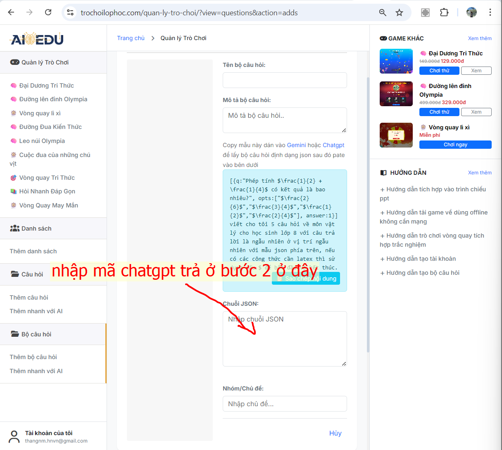The height and width of the screenshot is (450, 502).
Task: Open the Chatgpt link
Action: pyautogui.click(x=333, y=145)
